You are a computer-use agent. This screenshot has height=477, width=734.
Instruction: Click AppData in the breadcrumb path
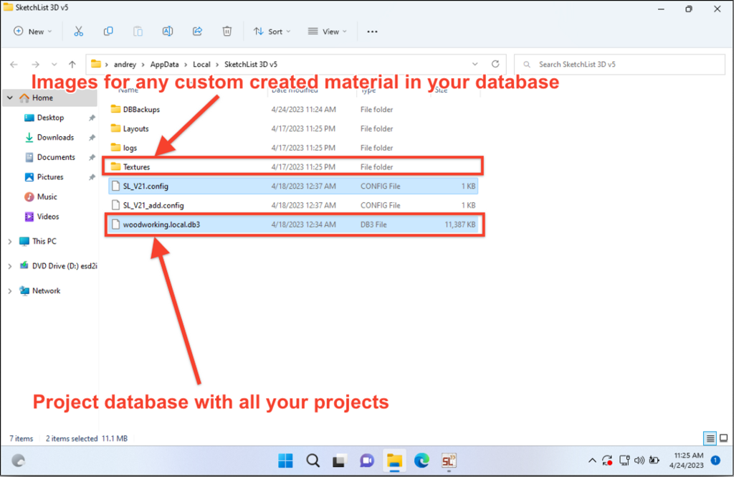point(164,64)
